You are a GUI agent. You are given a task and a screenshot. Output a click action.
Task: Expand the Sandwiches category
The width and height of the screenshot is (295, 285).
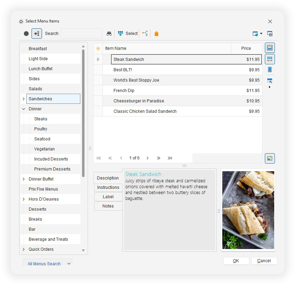[23, 99]
